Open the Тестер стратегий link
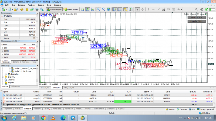 tap(205, 109)
